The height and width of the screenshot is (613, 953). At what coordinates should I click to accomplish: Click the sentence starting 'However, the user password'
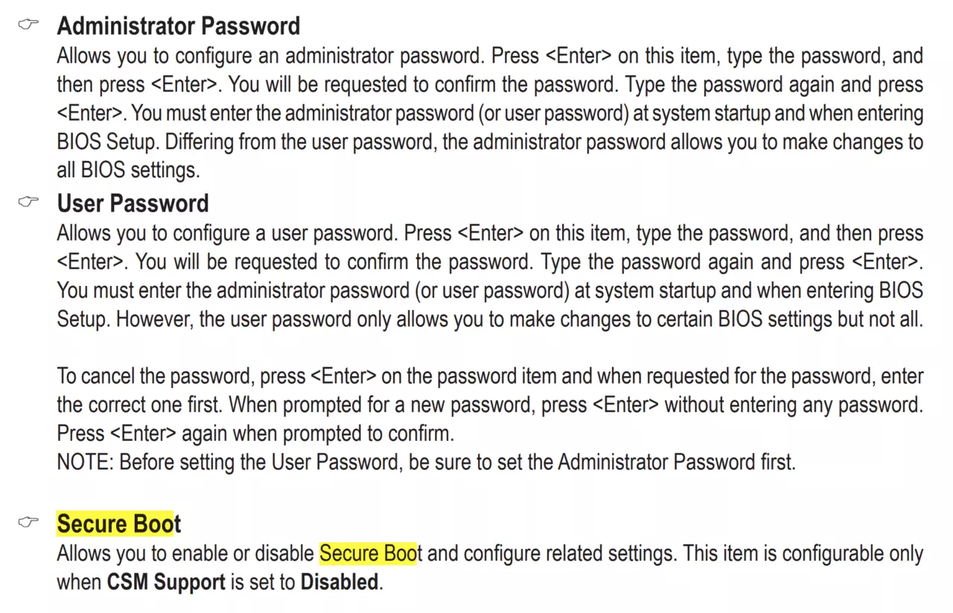coord(520,319)
